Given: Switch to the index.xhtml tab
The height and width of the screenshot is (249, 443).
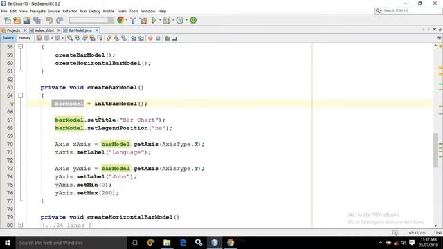Looking at the screenshot, I should pos(44,30).
